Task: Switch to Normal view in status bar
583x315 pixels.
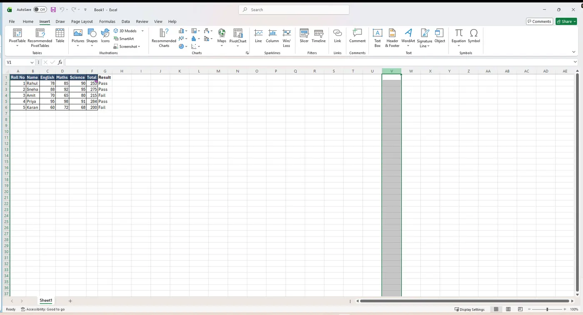Action: pos(496,309)
